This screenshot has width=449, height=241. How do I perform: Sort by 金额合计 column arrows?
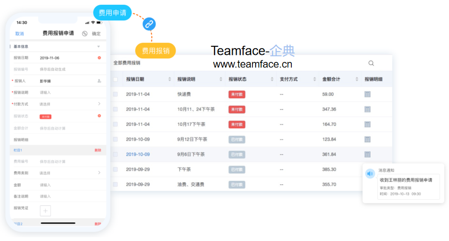point(357,79)
